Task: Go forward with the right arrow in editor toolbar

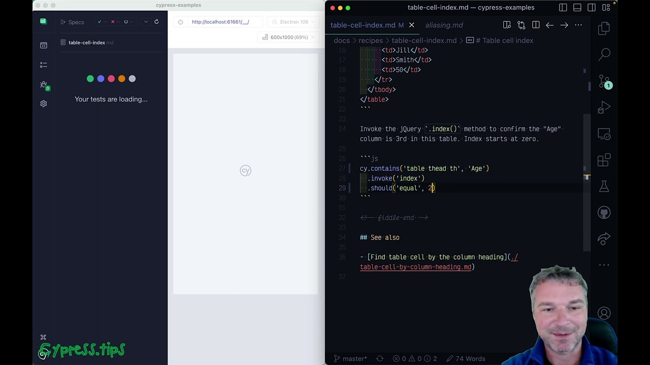Action: (564, 25)
